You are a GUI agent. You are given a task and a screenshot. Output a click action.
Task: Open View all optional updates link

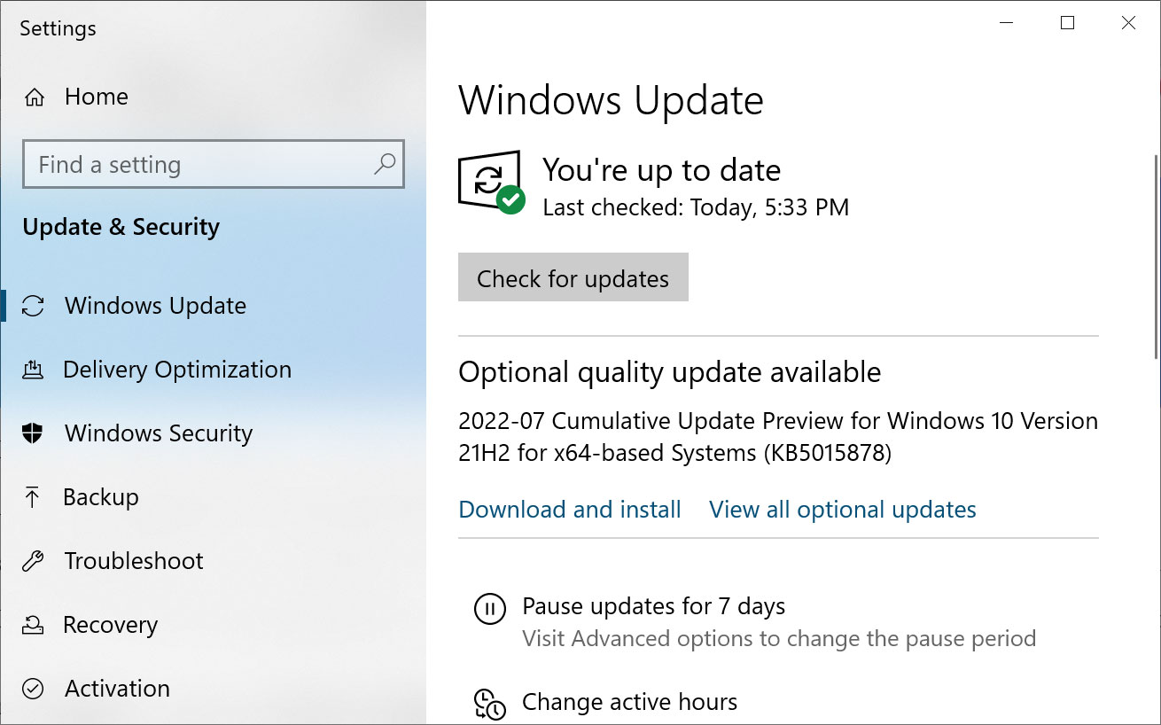click(843, 510)
